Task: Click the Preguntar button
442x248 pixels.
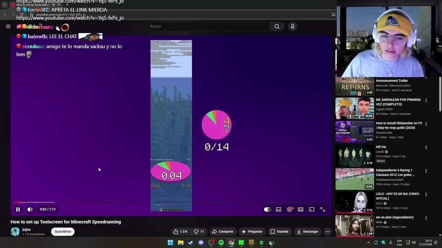Action: [252, 231]
